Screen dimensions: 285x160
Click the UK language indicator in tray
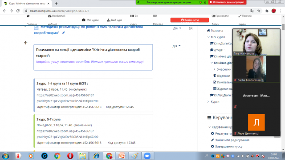pos(206,156)
